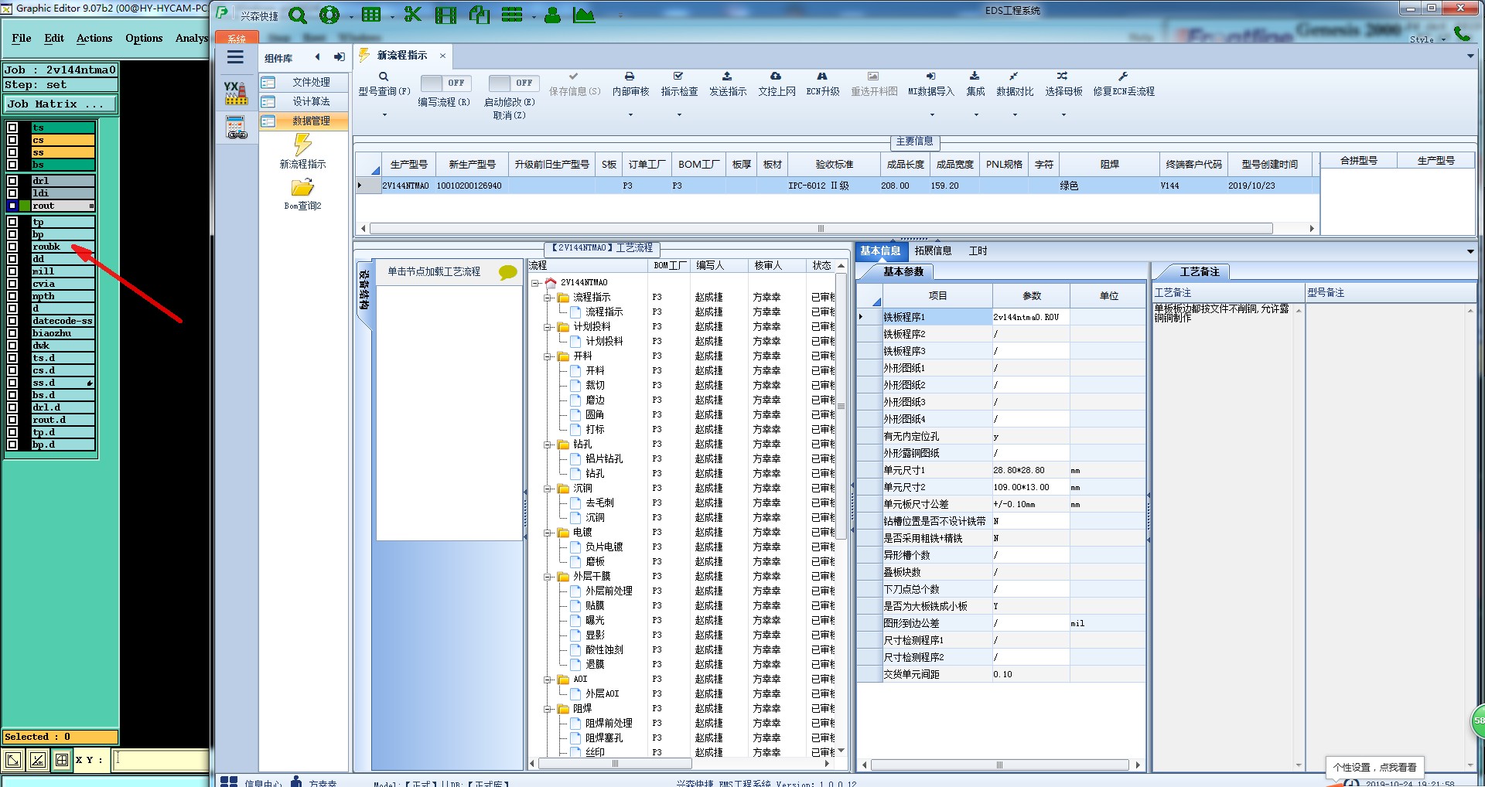Viewport: 1485px width, 787px height.
Task: Toggle checkbox for layer rout
Action: click(12, 206)
